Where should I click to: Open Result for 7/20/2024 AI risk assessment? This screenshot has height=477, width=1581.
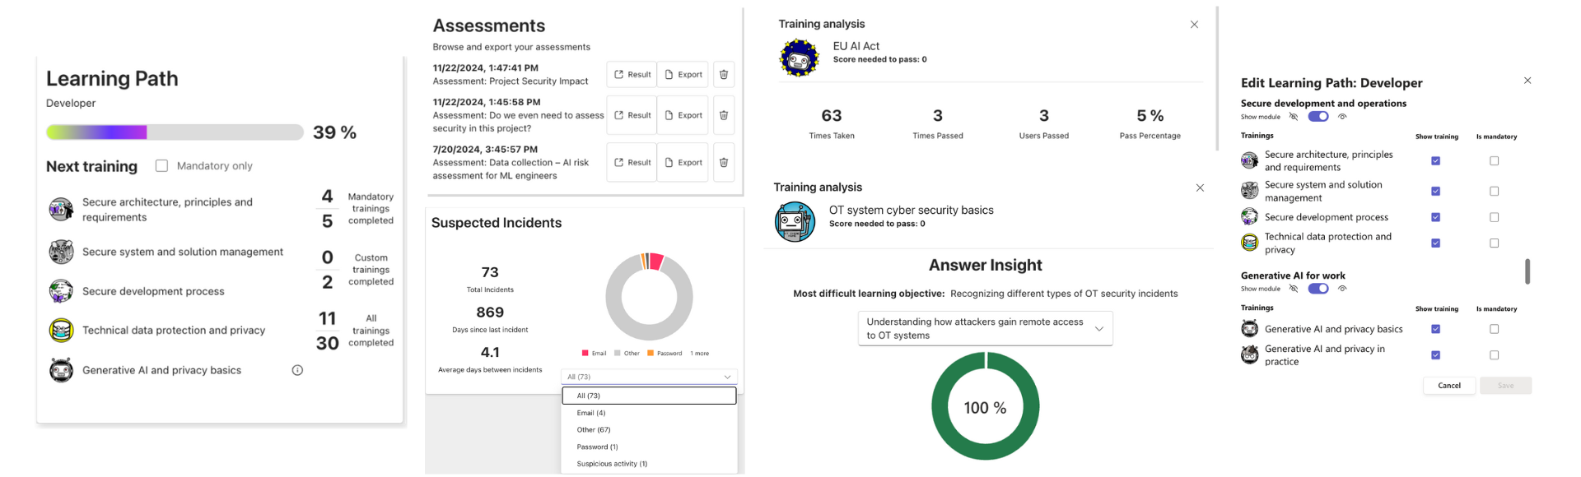tap(632, 163)
